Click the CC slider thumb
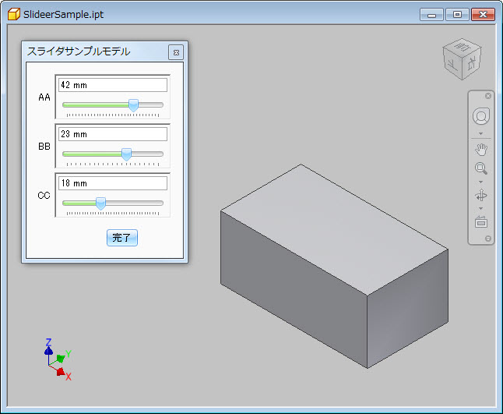Screen dimensions: 503x414 point(100,203)
